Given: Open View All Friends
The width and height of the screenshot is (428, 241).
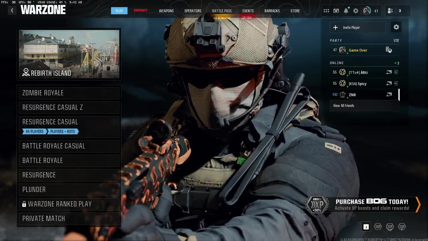Looking at the screenshot, I should point(364,105).
